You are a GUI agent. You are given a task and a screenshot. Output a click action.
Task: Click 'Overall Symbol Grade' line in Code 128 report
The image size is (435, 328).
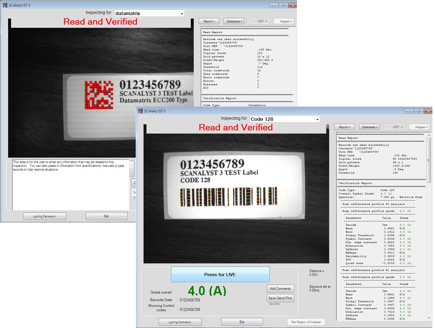365,194
